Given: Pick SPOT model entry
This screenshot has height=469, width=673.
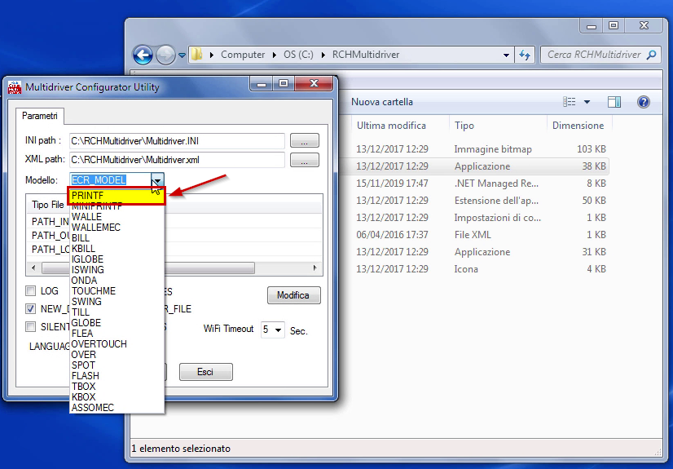Looking at the screenshot, I should coord(117,365).
